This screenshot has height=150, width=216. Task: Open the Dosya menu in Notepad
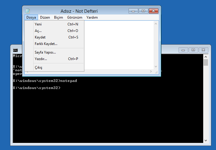coord(31,17)
